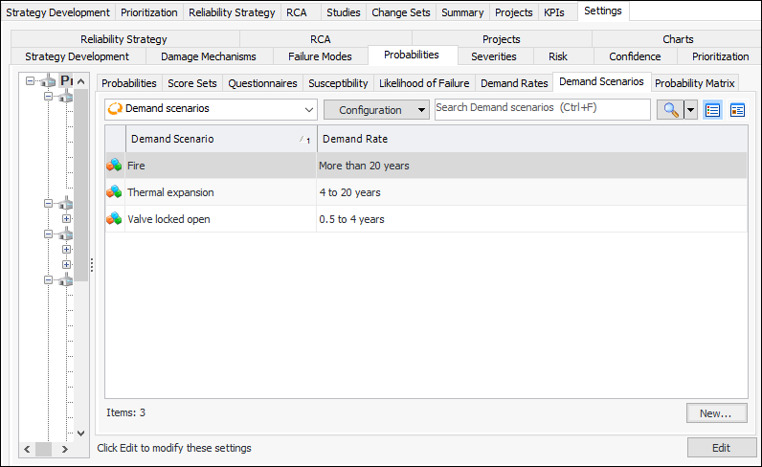Switch to the Demand Rates tab
The height and width of the screenshot is (467, 762).
514,83
